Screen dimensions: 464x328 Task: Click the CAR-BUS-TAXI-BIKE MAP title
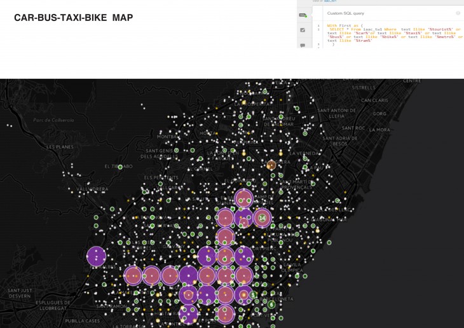point(73,18)
